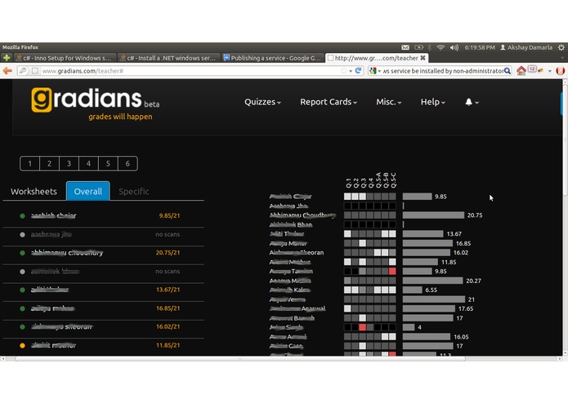Click the site identity icon in address bar
568x403 pixels.
tap(35, 71)
